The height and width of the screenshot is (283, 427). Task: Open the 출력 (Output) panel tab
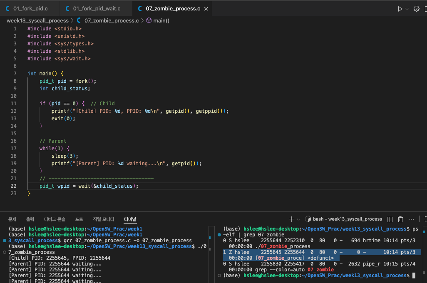tap(30, 219)
